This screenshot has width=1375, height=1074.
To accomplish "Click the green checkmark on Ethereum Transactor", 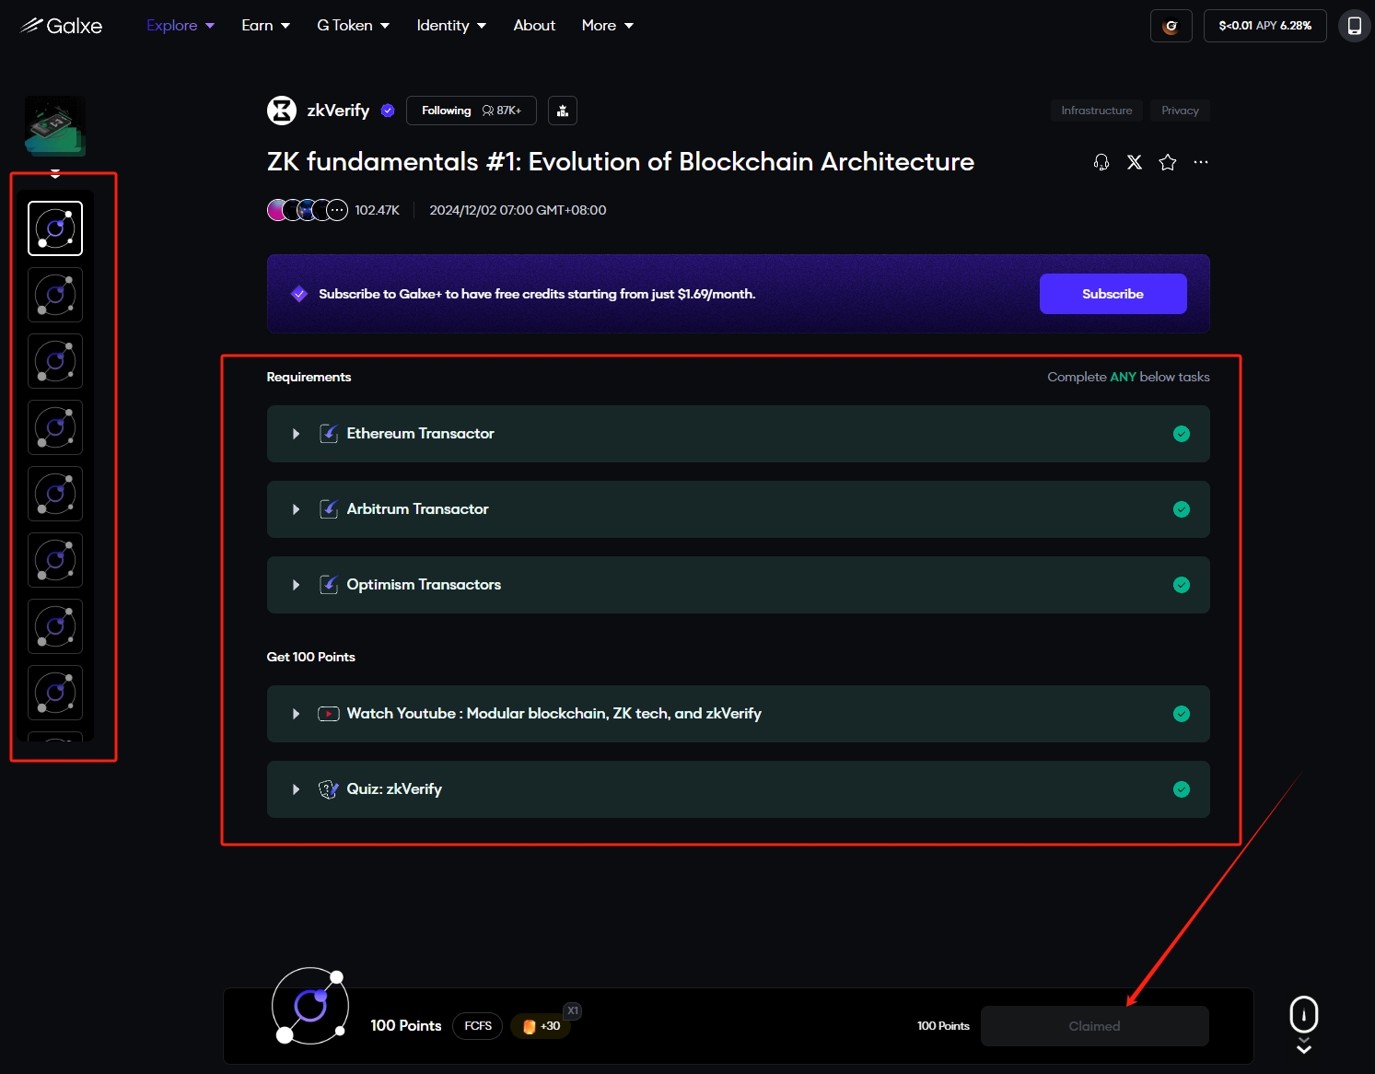I will [x=1181, y=434].
